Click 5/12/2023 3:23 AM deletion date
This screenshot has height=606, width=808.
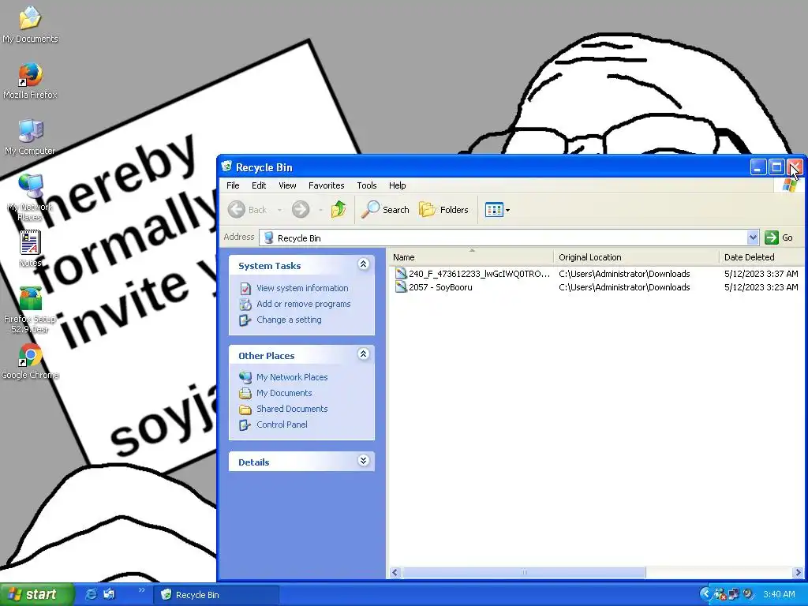[761, 287]
